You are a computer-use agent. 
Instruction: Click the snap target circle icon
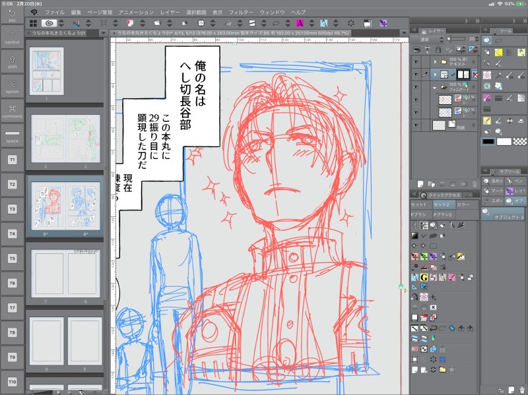[x=201, y=23]
